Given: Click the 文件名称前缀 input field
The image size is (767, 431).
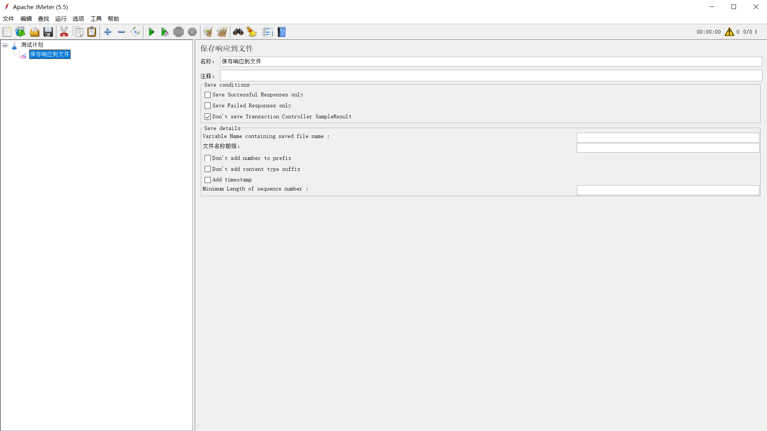Looking at the screenshot, I should point(668,147).
